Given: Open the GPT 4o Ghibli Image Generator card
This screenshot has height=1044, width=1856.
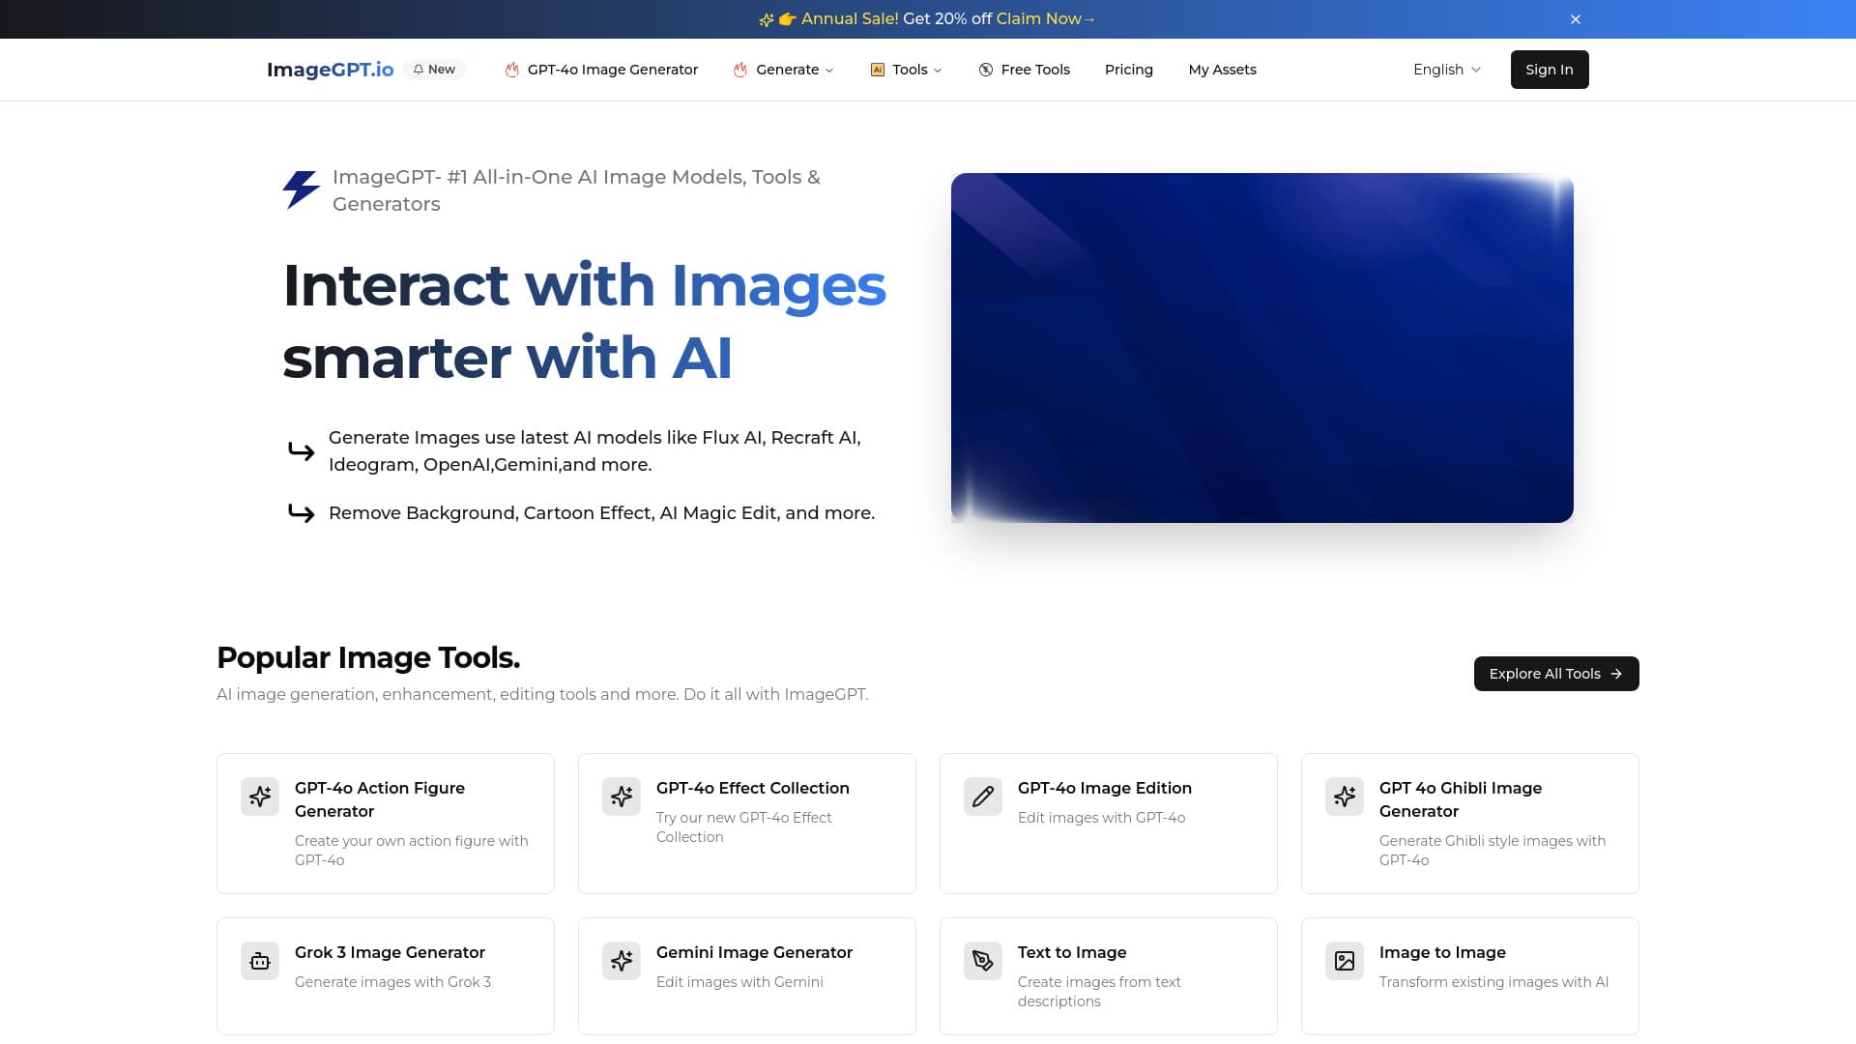Looking at the screenshot, I should coord(1469,822).
